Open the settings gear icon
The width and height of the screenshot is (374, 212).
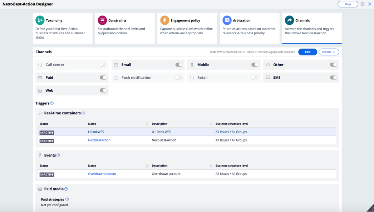click(363, 4)
